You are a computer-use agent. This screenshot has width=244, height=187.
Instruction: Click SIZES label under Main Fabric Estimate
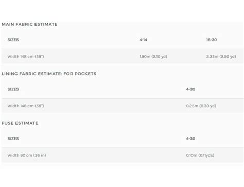(x=13, y=40)
